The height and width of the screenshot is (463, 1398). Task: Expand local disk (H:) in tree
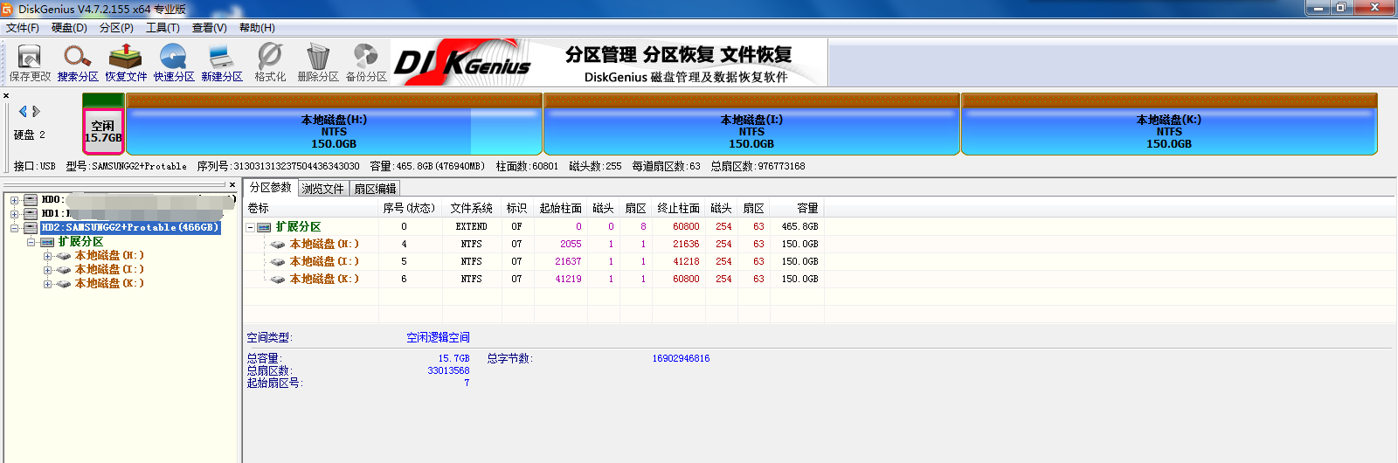pos(47,256)
